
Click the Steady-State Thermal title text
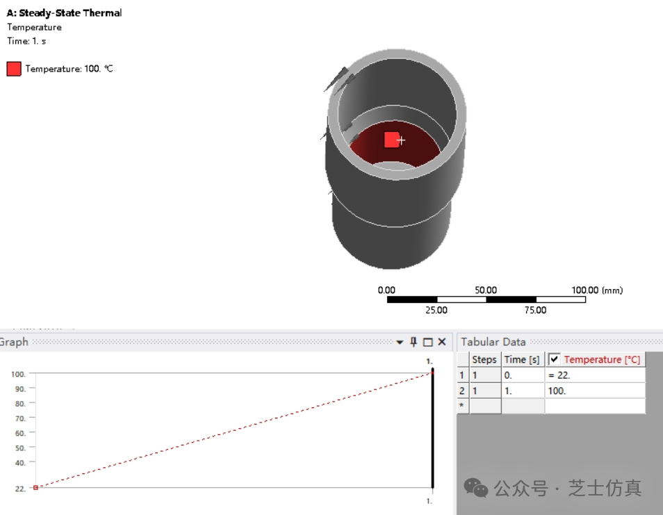coord(64,13)
